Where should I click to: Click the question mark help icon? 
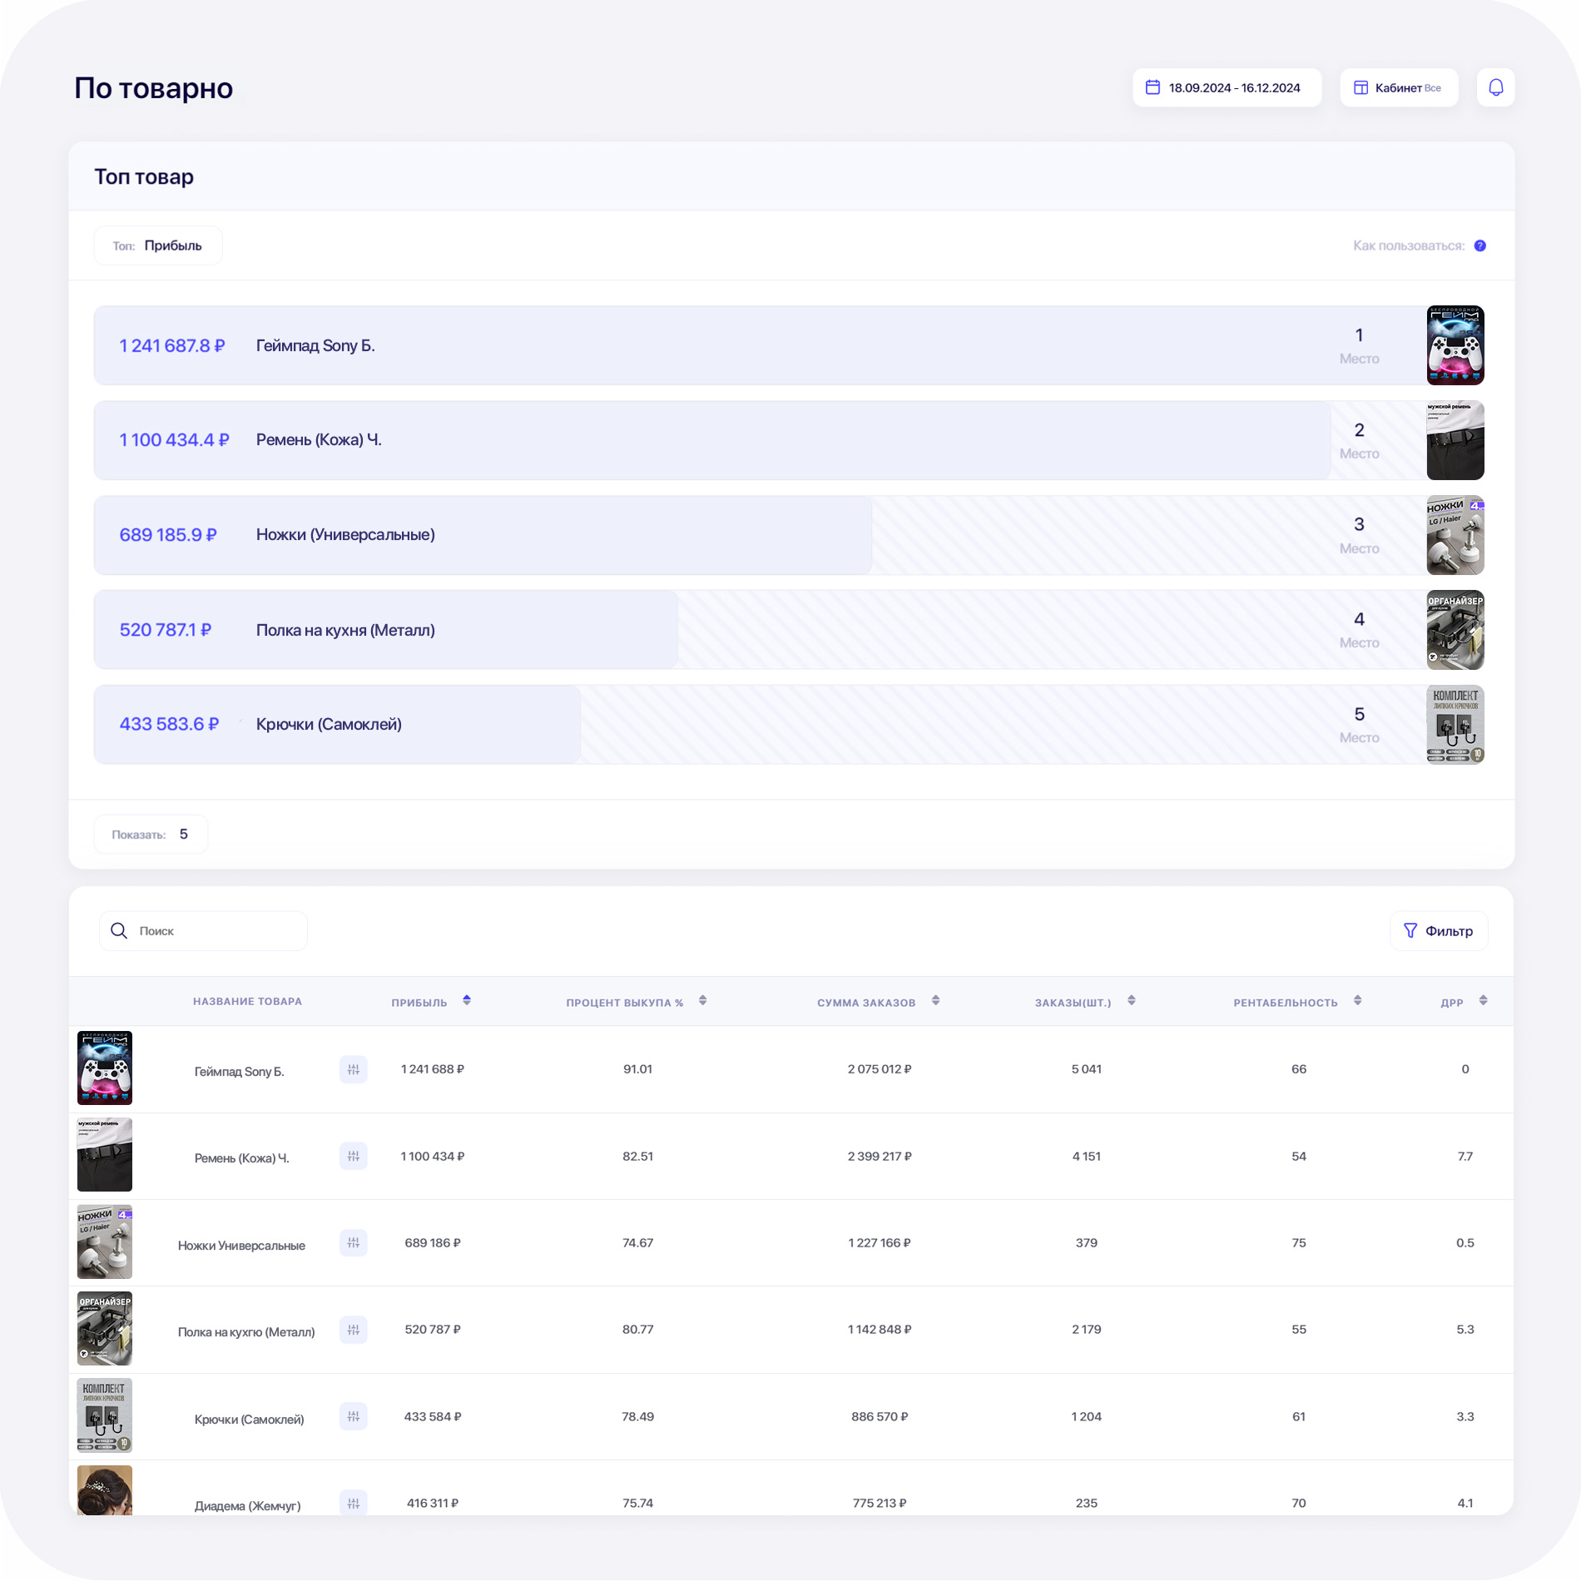click(x=1479, y=245)
